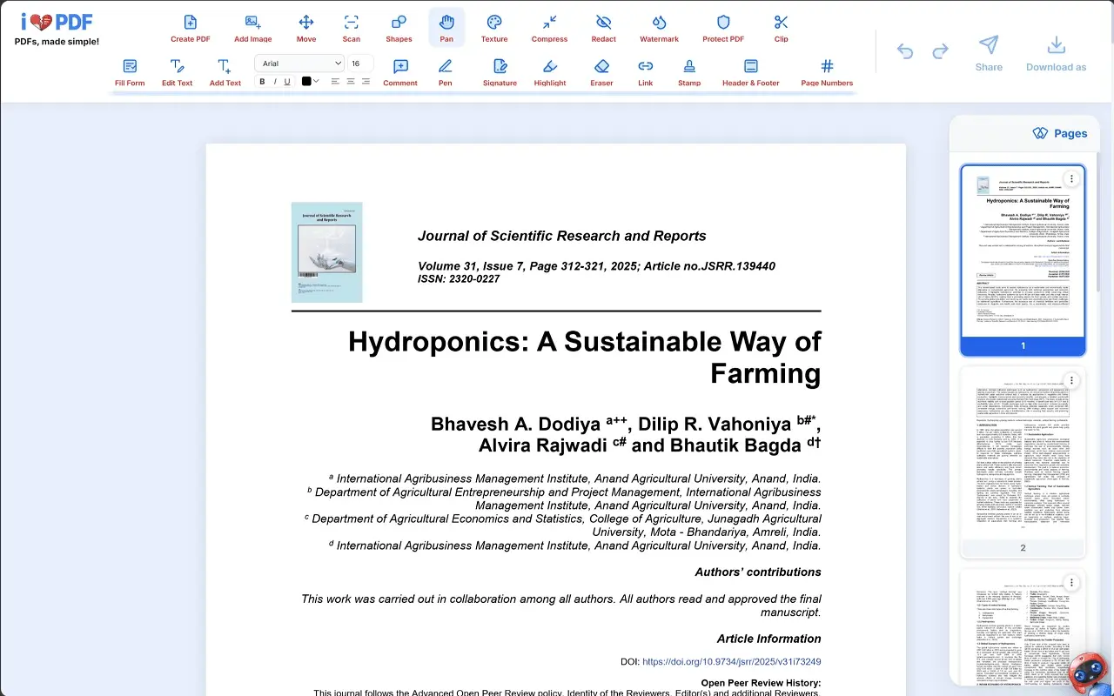Add a Comment annotation
Screen dimensions: 1114x696
click(400, 72)
